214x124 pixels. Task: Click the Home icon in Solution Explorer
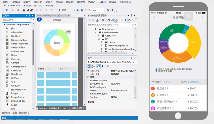97,20
